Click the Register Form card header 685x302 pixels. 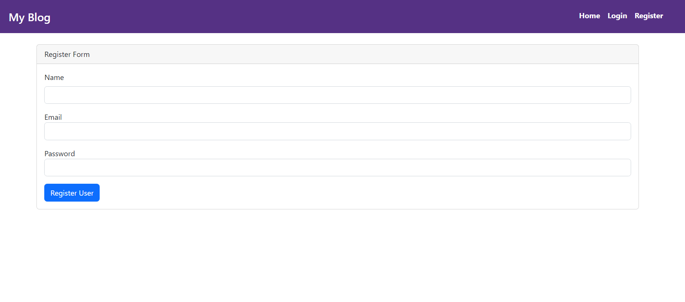(x=67, y=54)
